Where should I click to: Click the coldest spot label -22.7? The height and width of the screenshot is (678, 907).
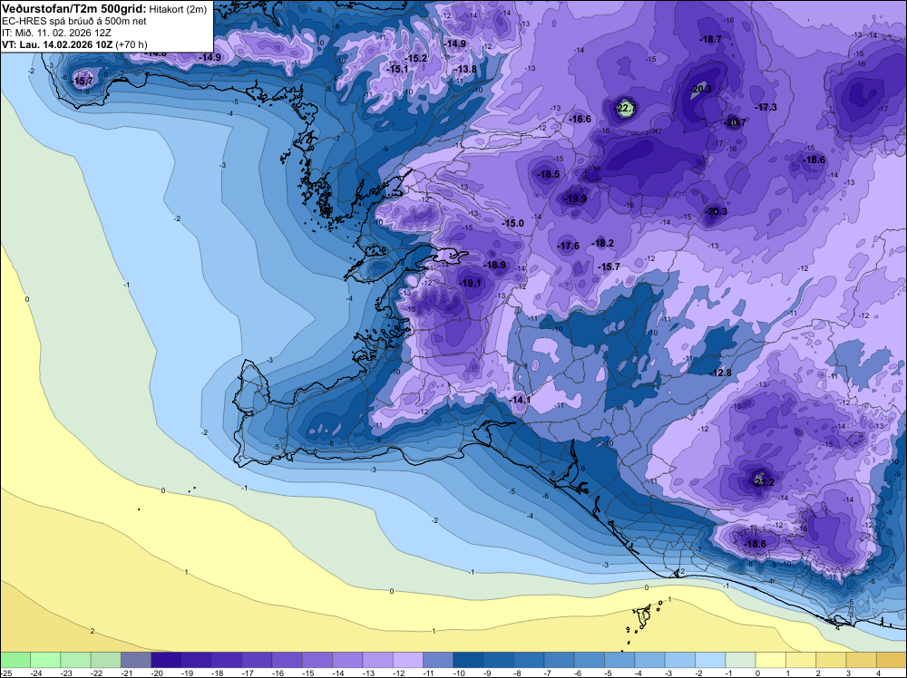point(625,108)
